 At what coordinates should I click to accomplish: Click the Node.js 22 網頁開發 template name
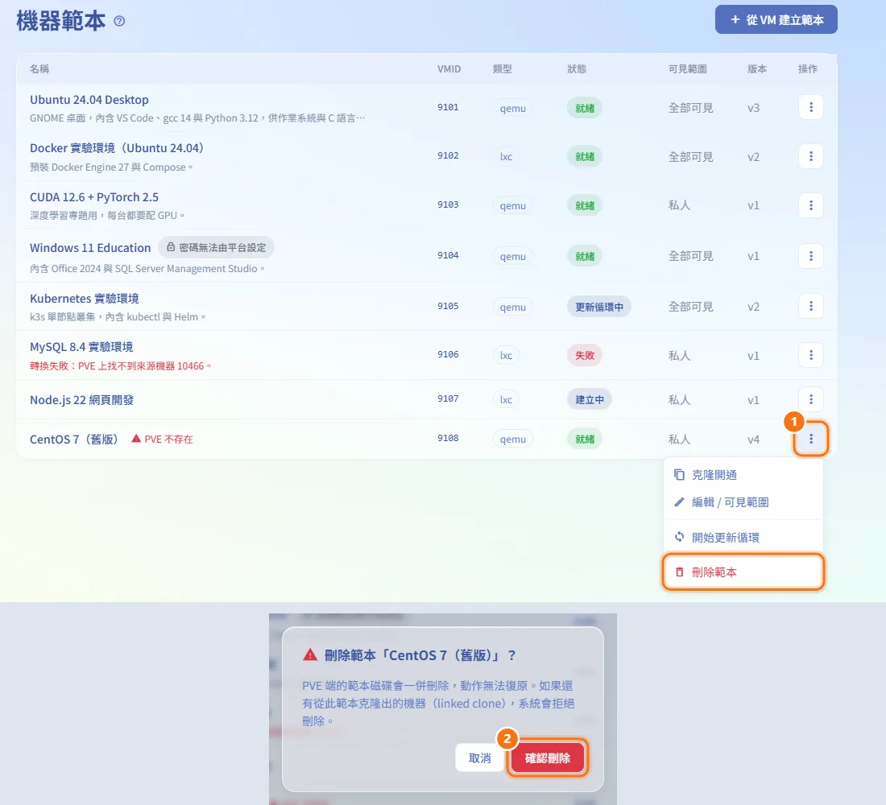pos(82,400)
